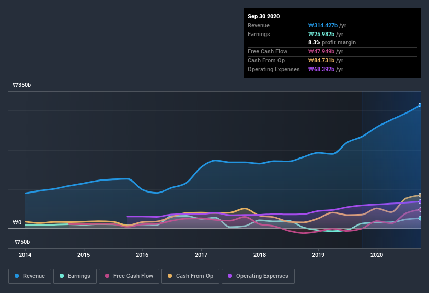The image size is (429, 293).
Task: Click the 2015 x-axis label
Action: click(84, 255)
